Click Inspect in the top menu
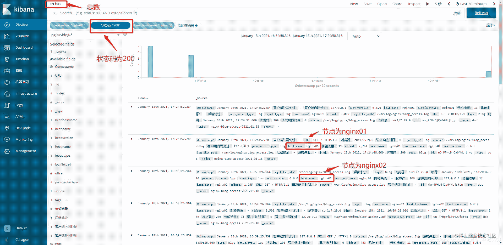This screenshot has width=503, height=245. coord(414,4)
